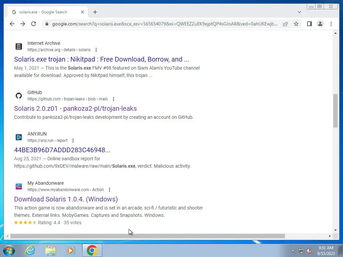Bookmark this page with the star icon
The width and height of the screenshot is (343, 257).
(x=296, y=24)
